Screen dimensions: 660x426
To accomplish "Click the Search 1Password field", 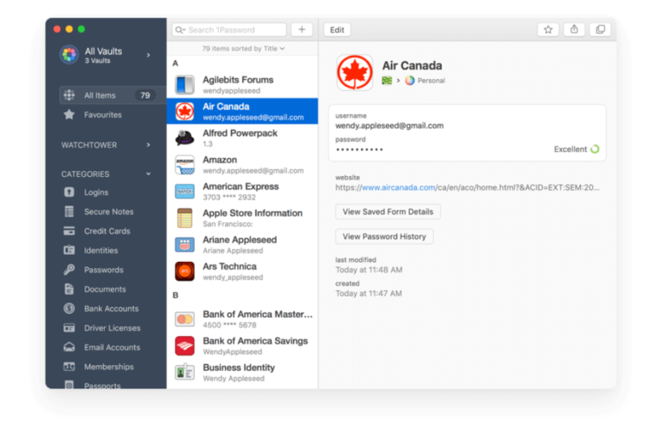I will 229,30.
